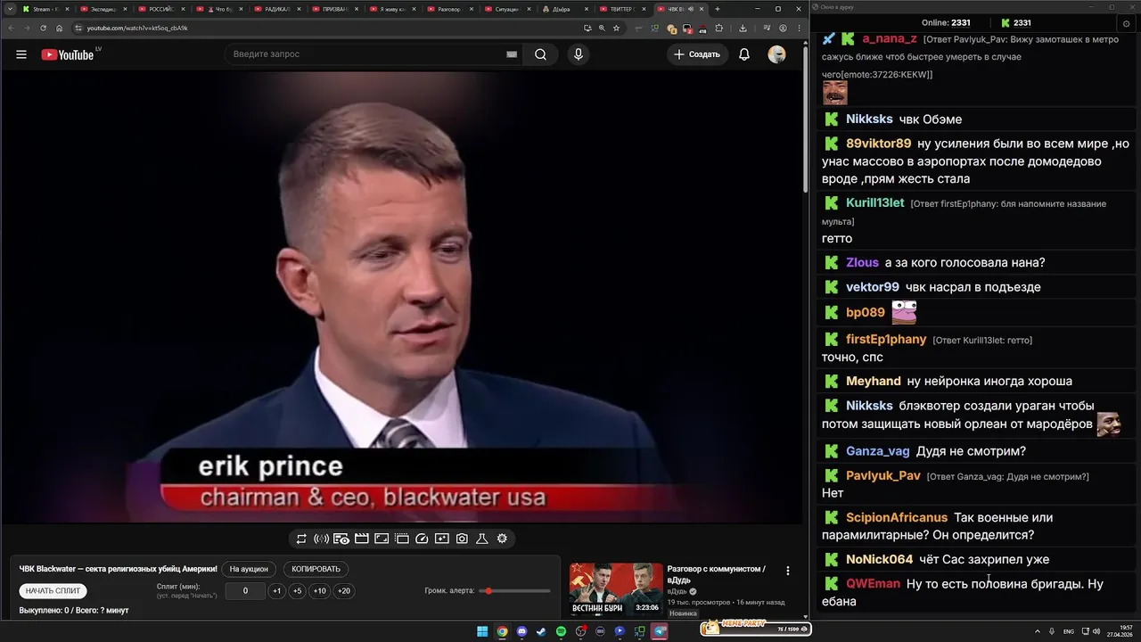
Task: Open Telegram from the taskbar
Action: [x=660, y=631]
